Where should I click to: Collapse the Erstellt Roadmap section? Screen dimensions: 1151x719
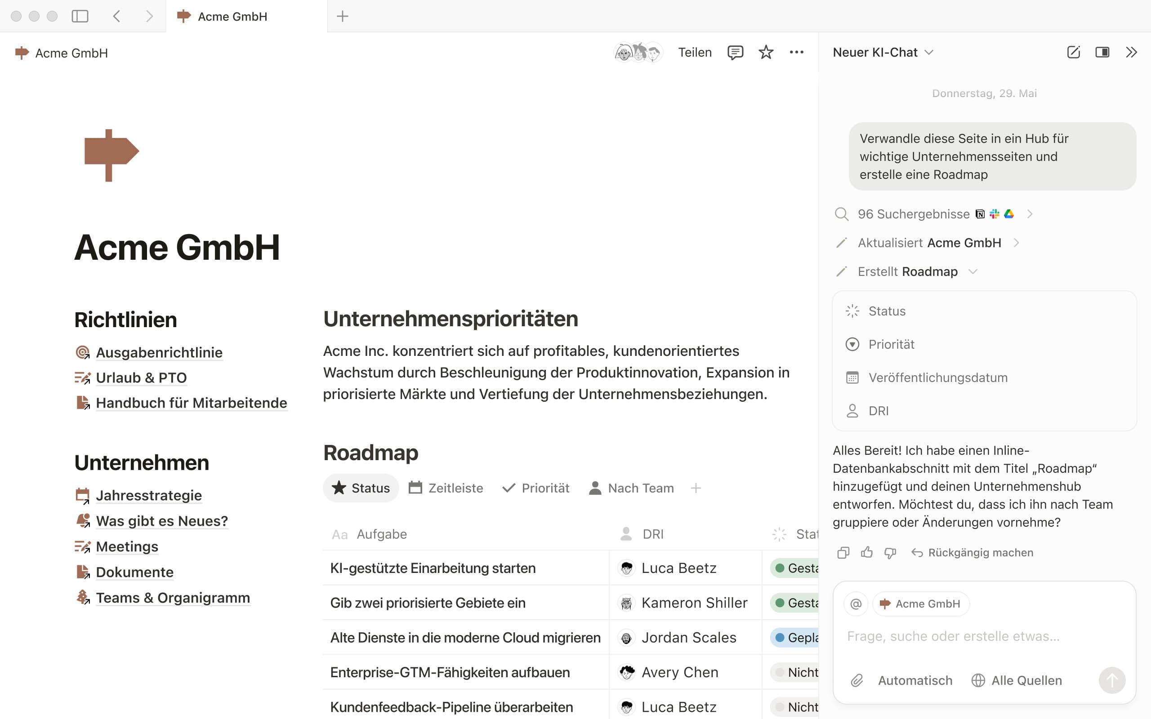[x=973, y=271]
